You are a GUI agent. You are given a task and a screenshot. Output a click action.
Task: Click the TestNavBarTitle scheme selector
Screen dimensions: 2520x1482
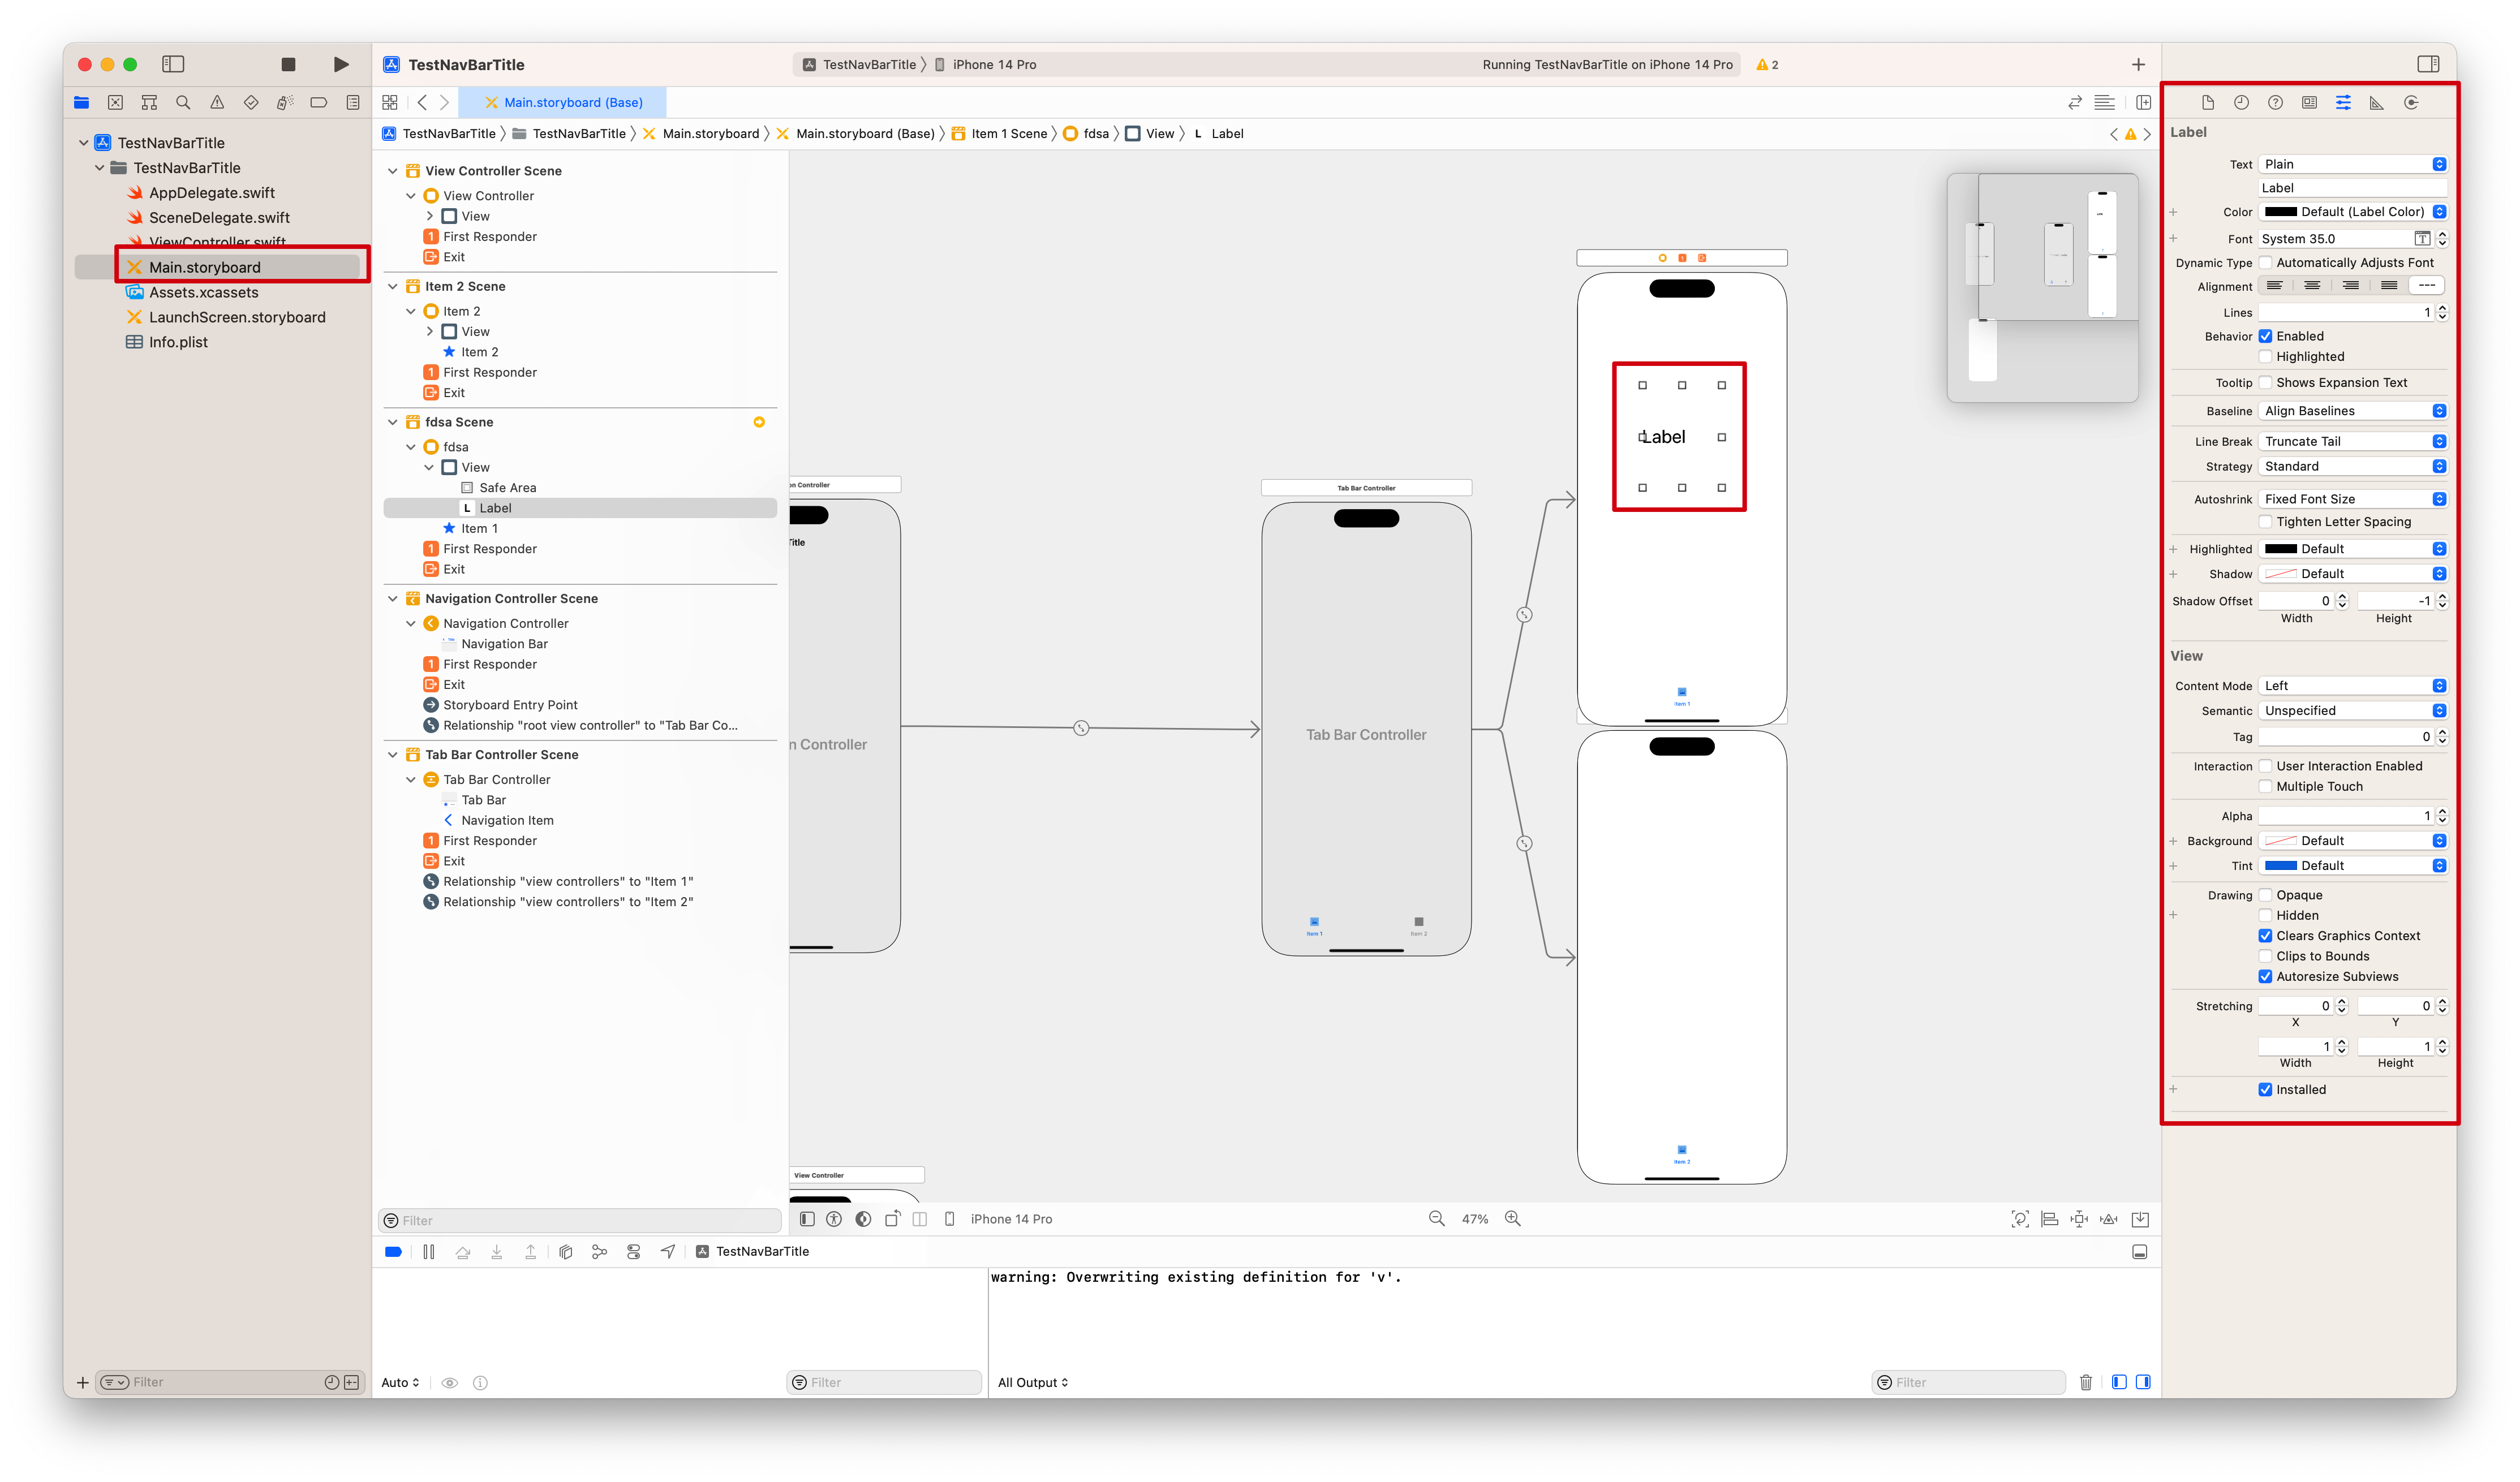[859, 64]
